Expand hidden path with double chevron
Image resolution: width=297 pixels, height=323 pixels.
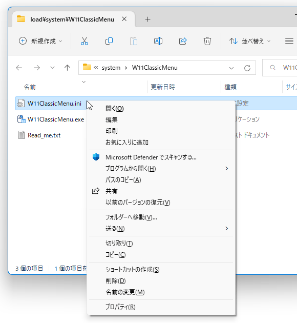click(x=96, y=67)
